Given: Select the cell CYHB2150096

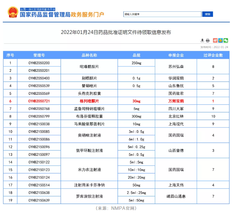Looking at the screenshot, I should coord(39,147).
